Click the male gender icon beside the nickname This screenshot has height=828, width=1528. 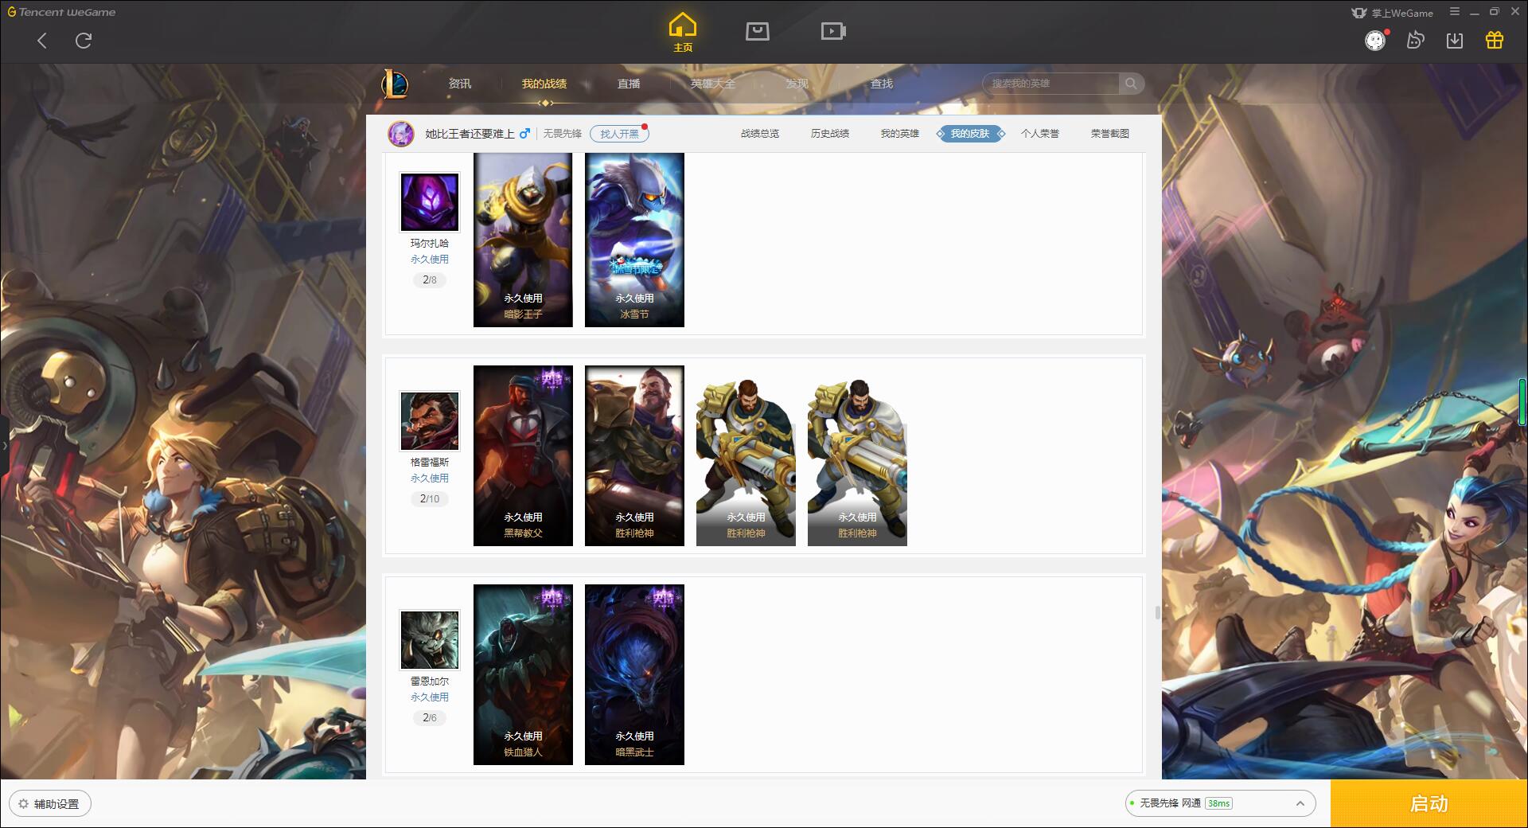524,134
